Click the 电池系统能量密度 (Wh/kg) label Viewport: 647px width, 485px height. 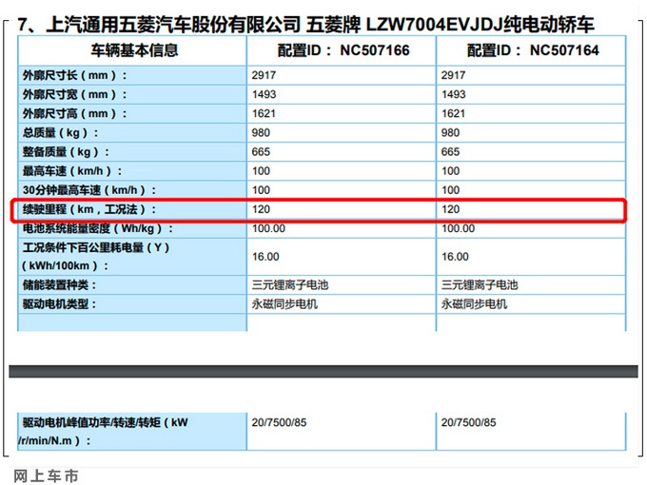point(98,228)
